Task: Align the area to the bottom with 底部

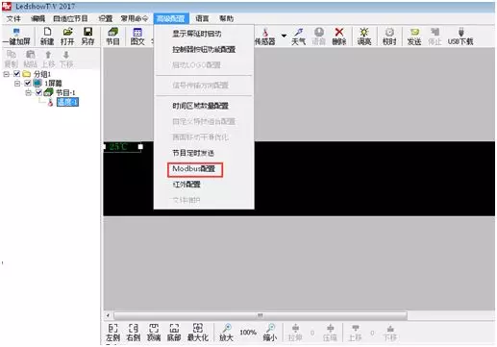Action: (174, 333)
